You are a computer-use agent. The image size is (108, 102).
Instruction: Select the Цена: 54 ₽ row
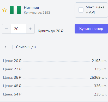coord(55,94)
